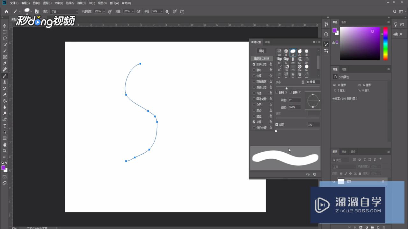Click the 圆度 100% roundness input field

(x=294, y=107)
